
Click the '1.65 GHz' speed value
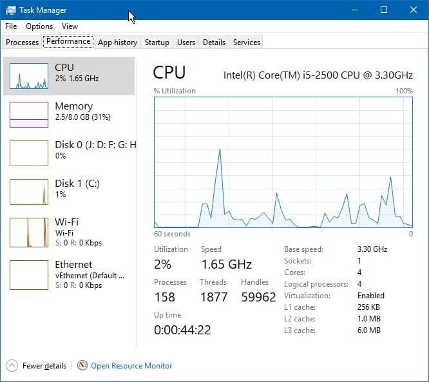tap(226, 264)
